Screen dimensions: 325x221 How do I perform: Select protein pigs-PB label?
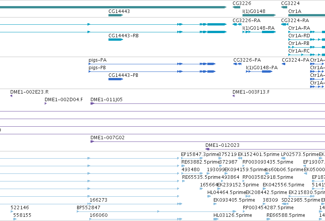coord(97,68)
